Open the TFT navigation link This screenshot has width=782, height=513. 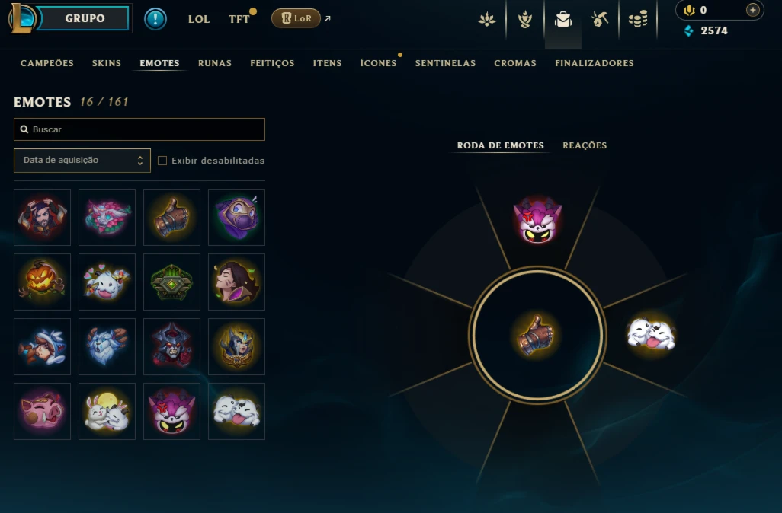pos(239,19)
